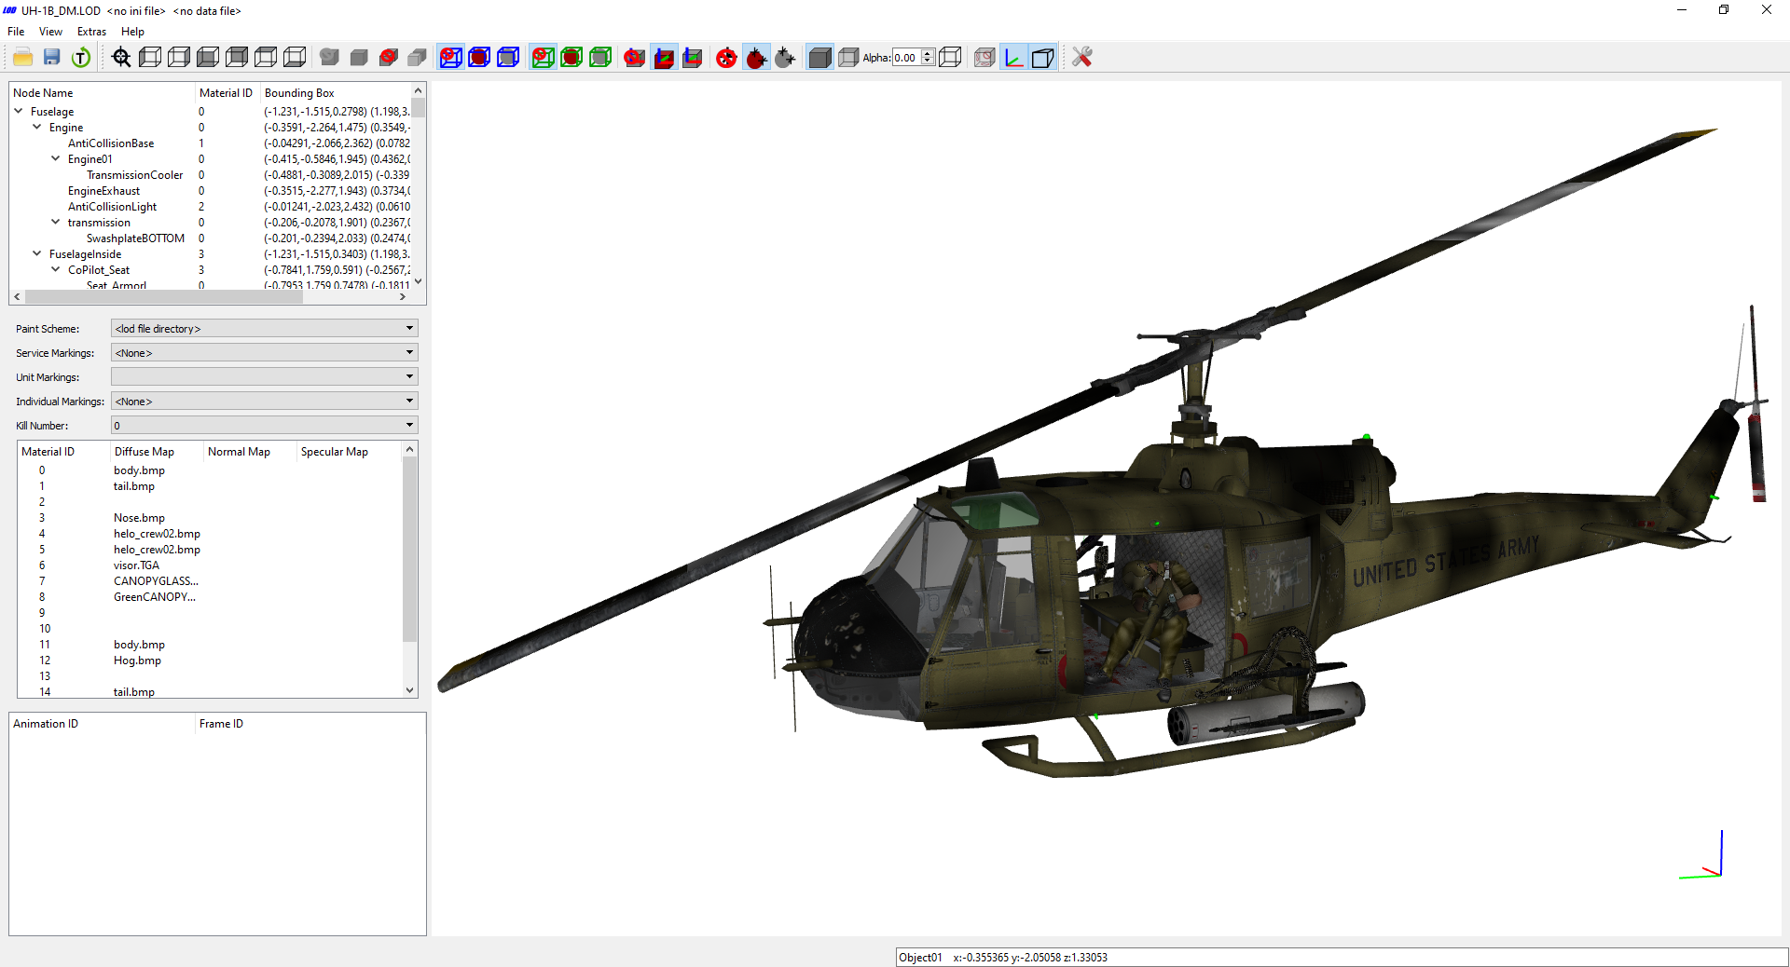Viewport: 1790px width, 967px height.
Task: Click the cube with red circles icon
Action: click(984, 58)
